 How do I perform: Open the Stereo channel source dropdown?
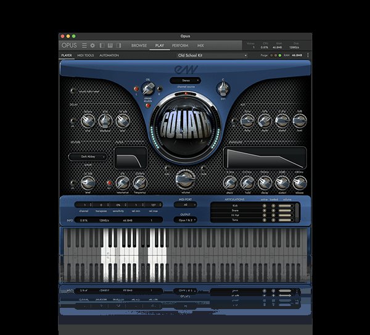(186, 80)
